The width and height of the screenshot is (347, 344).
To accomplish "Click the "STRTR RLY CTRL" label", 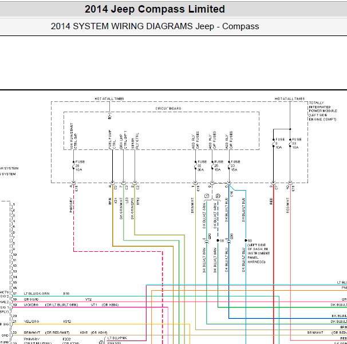I will (x=135, y=141).
